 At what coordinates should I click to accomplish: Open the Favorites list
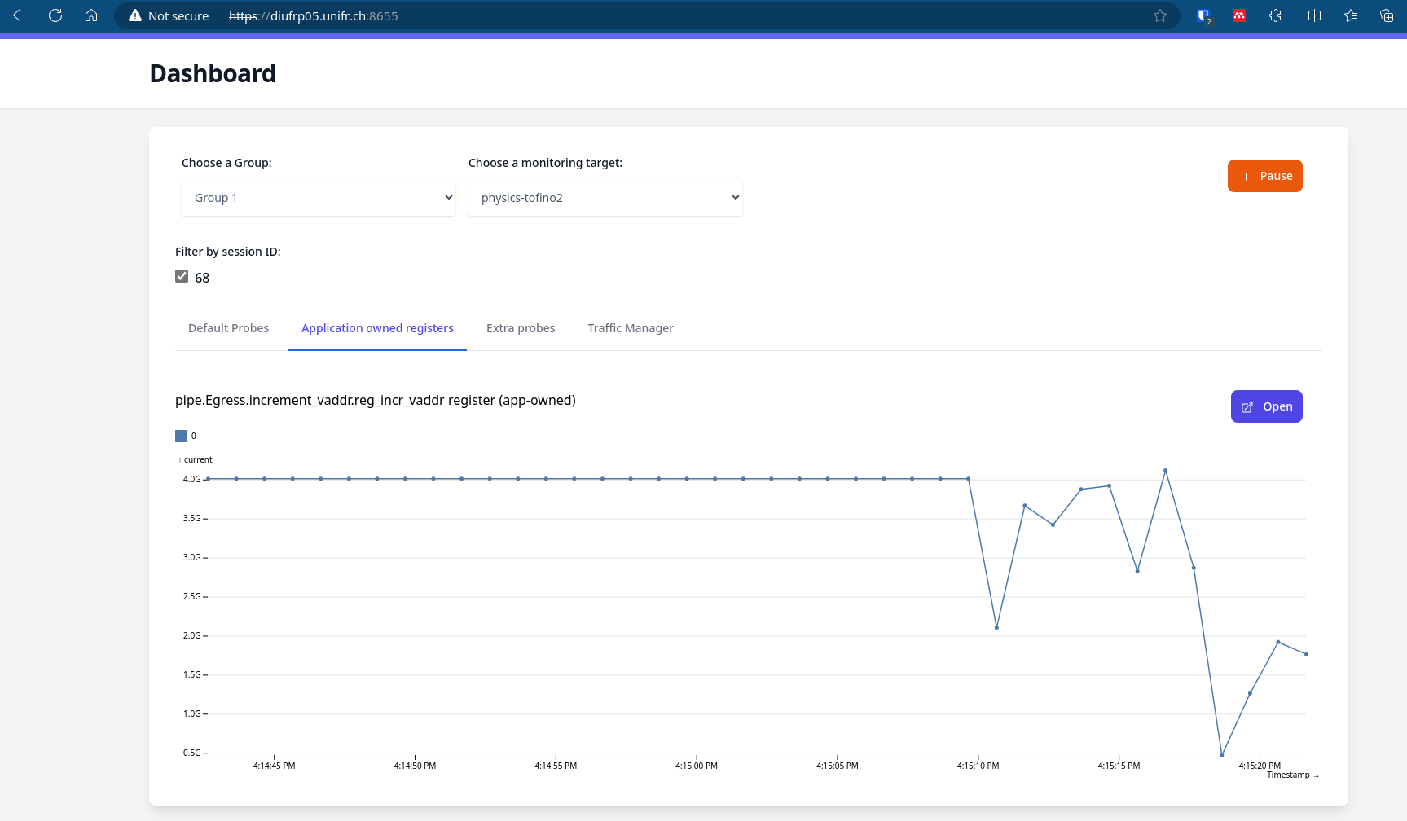click(x=1350, y=15)
